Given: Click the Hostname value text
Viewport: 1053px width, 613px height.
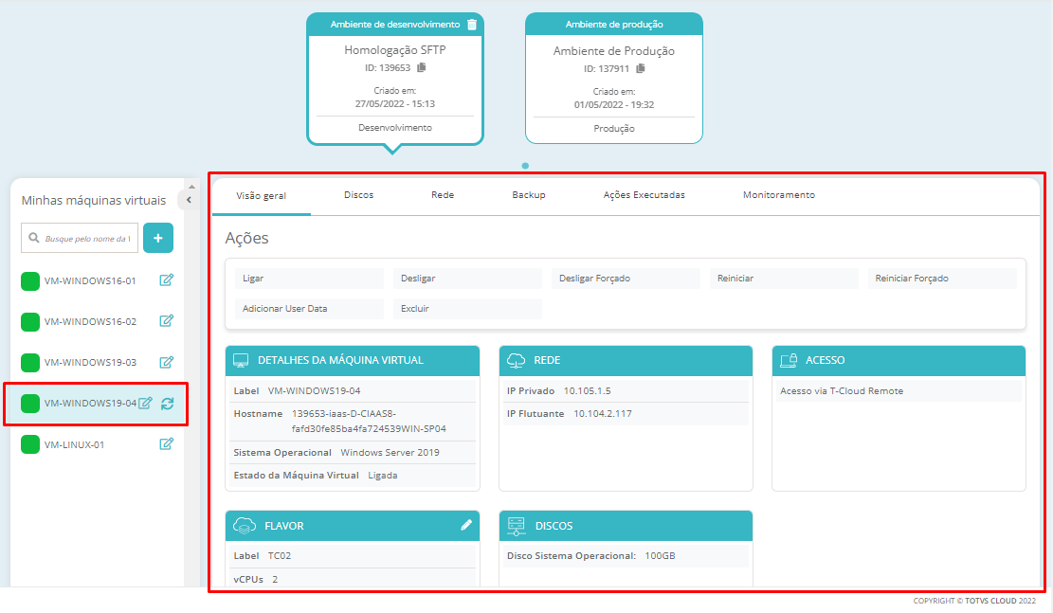Looking at the screenshot, I should coord(369,421).
